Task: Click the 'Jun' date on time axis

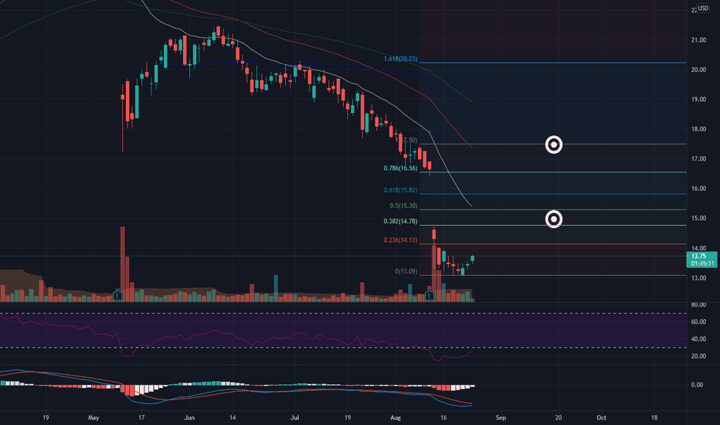Action: (189, 417)
